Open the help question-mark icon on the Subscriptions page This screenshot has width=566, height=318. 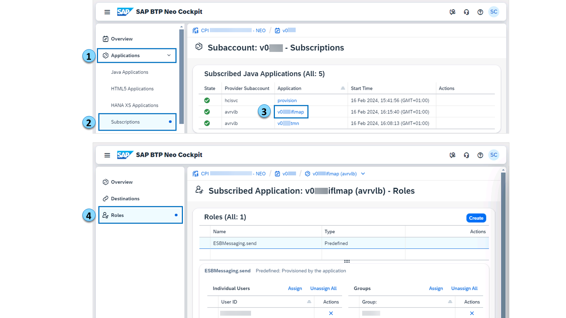click(480, 12)
